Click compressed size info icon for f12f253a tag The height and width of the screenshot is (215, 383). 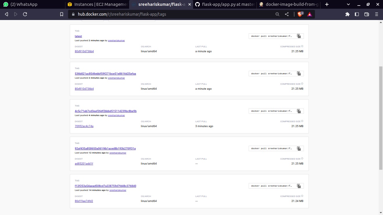click(302, 196)
